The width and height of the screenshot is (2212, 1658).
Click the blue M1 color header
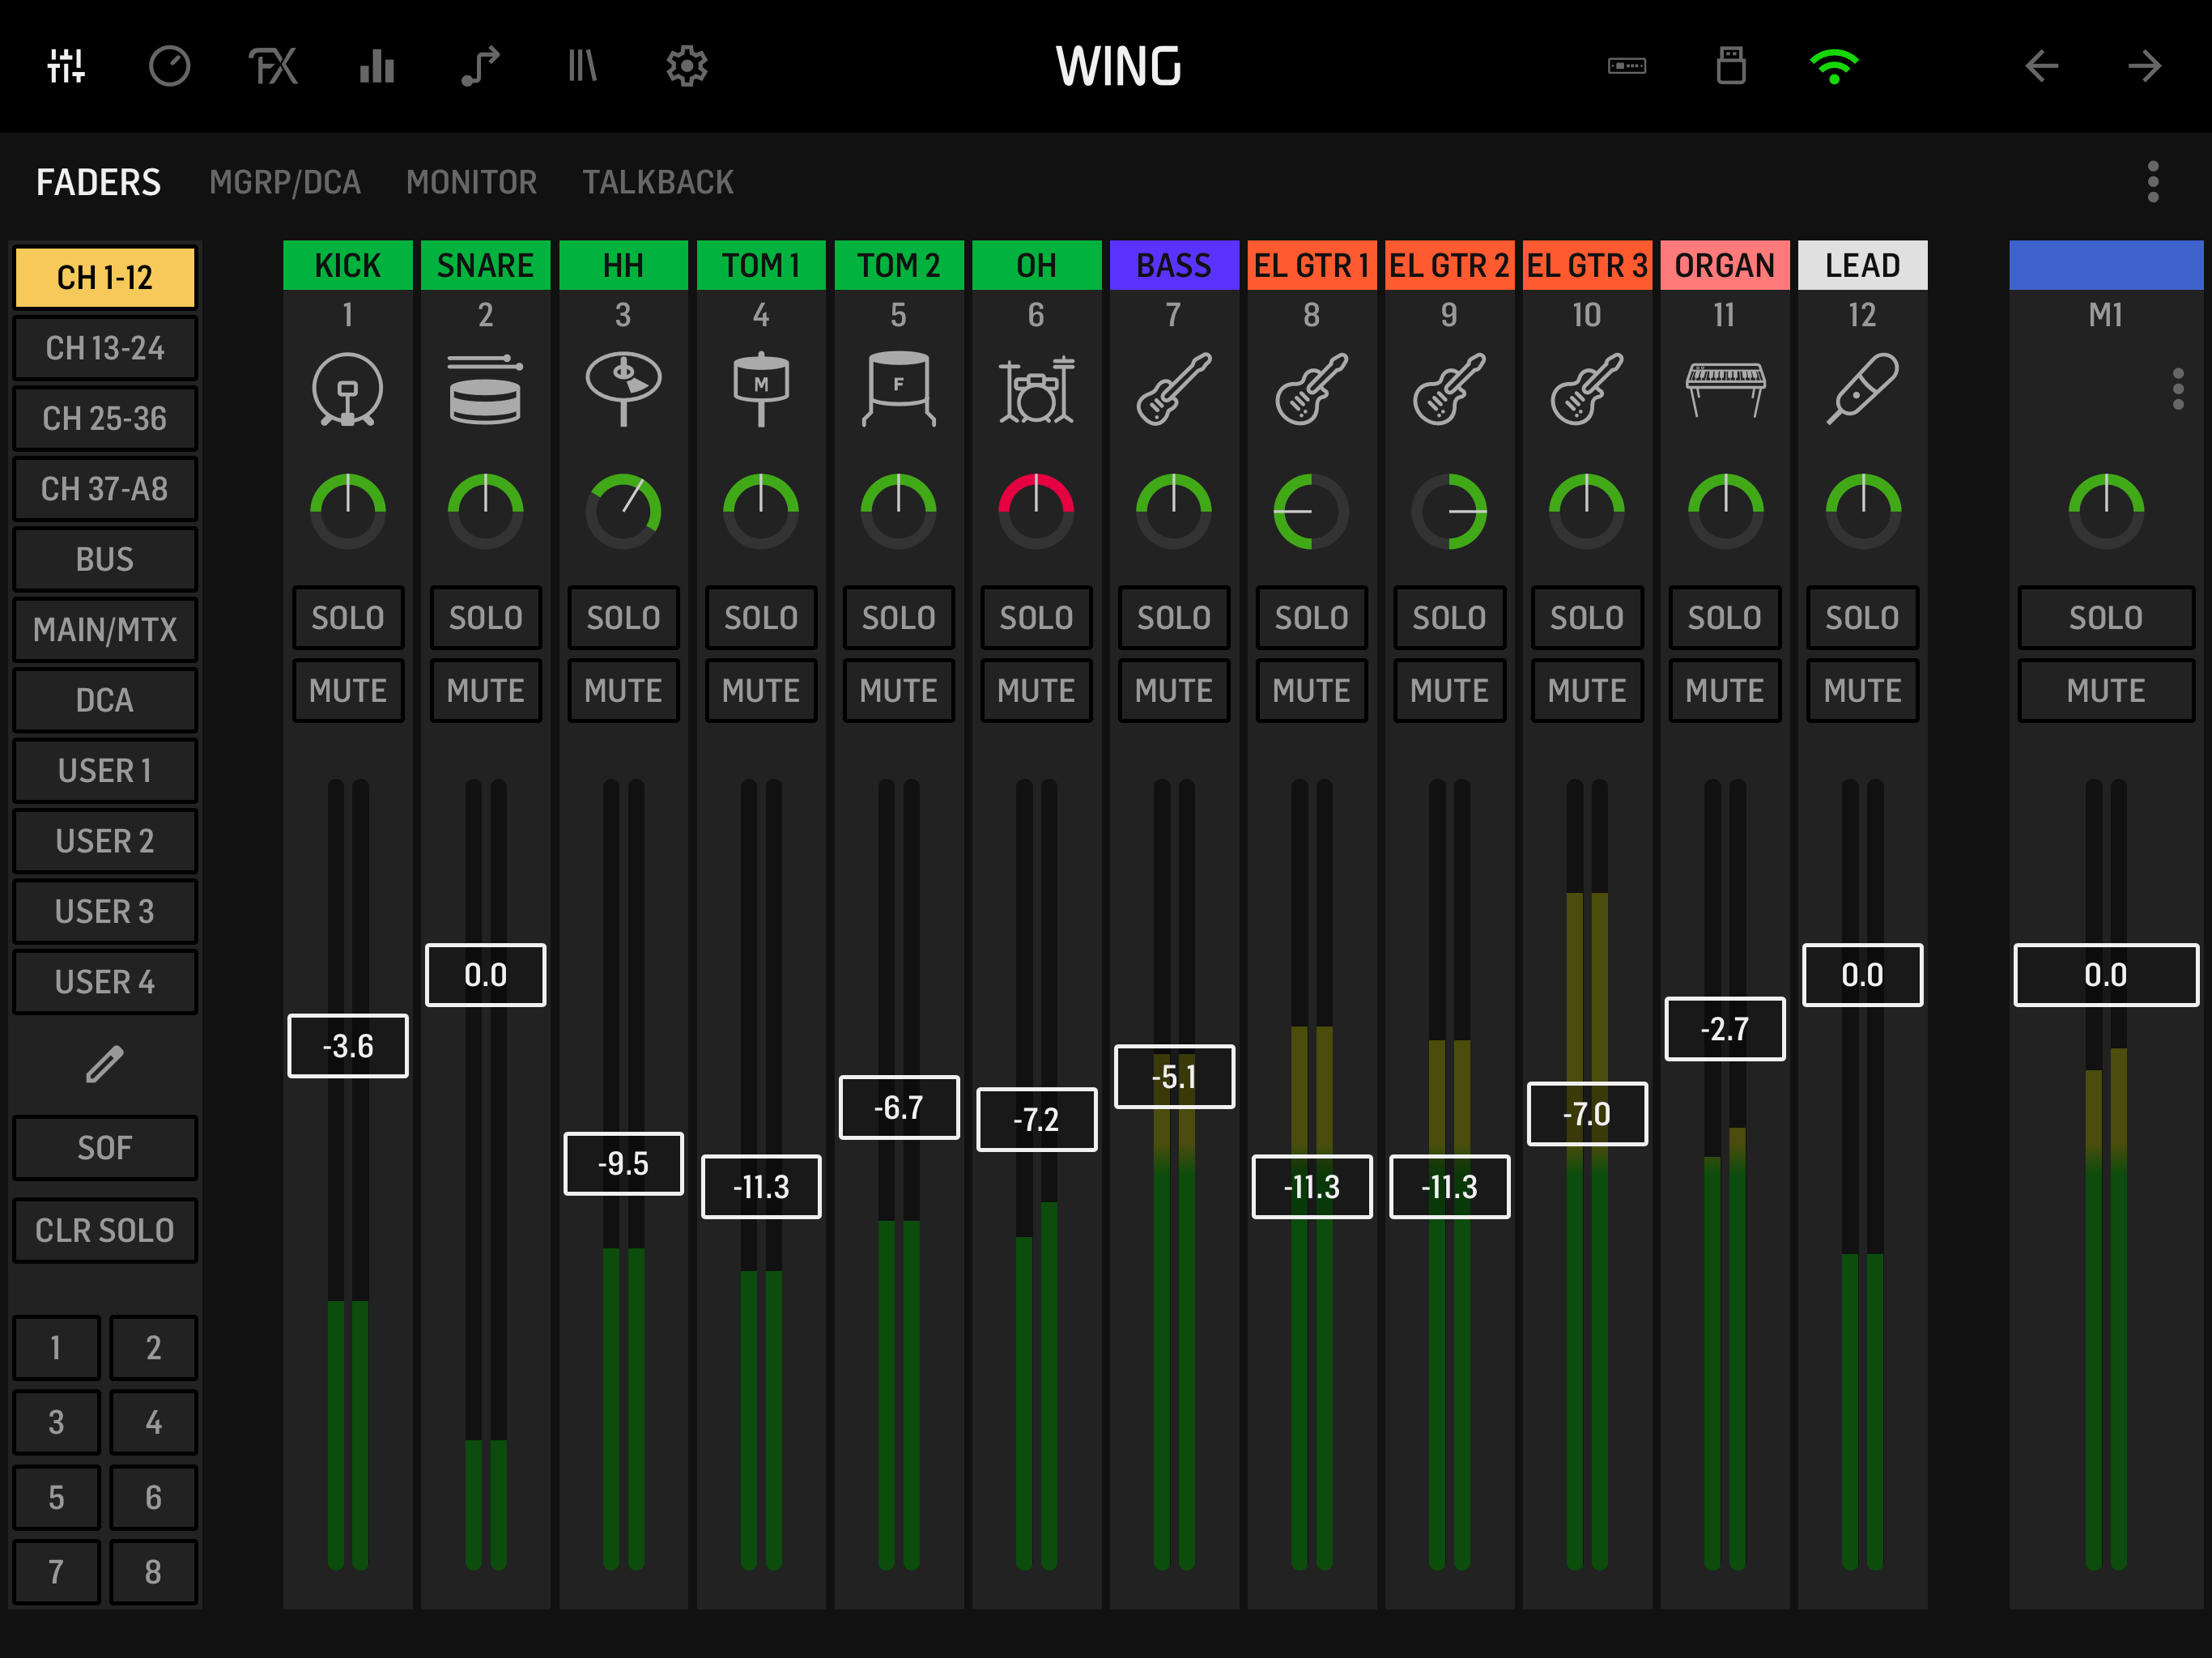coord(2106,265)
